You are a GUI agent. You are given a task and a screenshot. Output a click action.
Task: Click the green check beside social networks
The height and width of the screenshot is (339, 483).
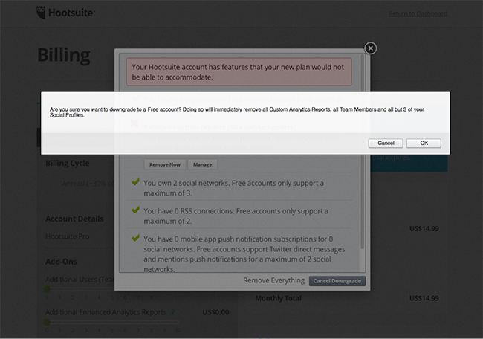click(x=135, y=182)
